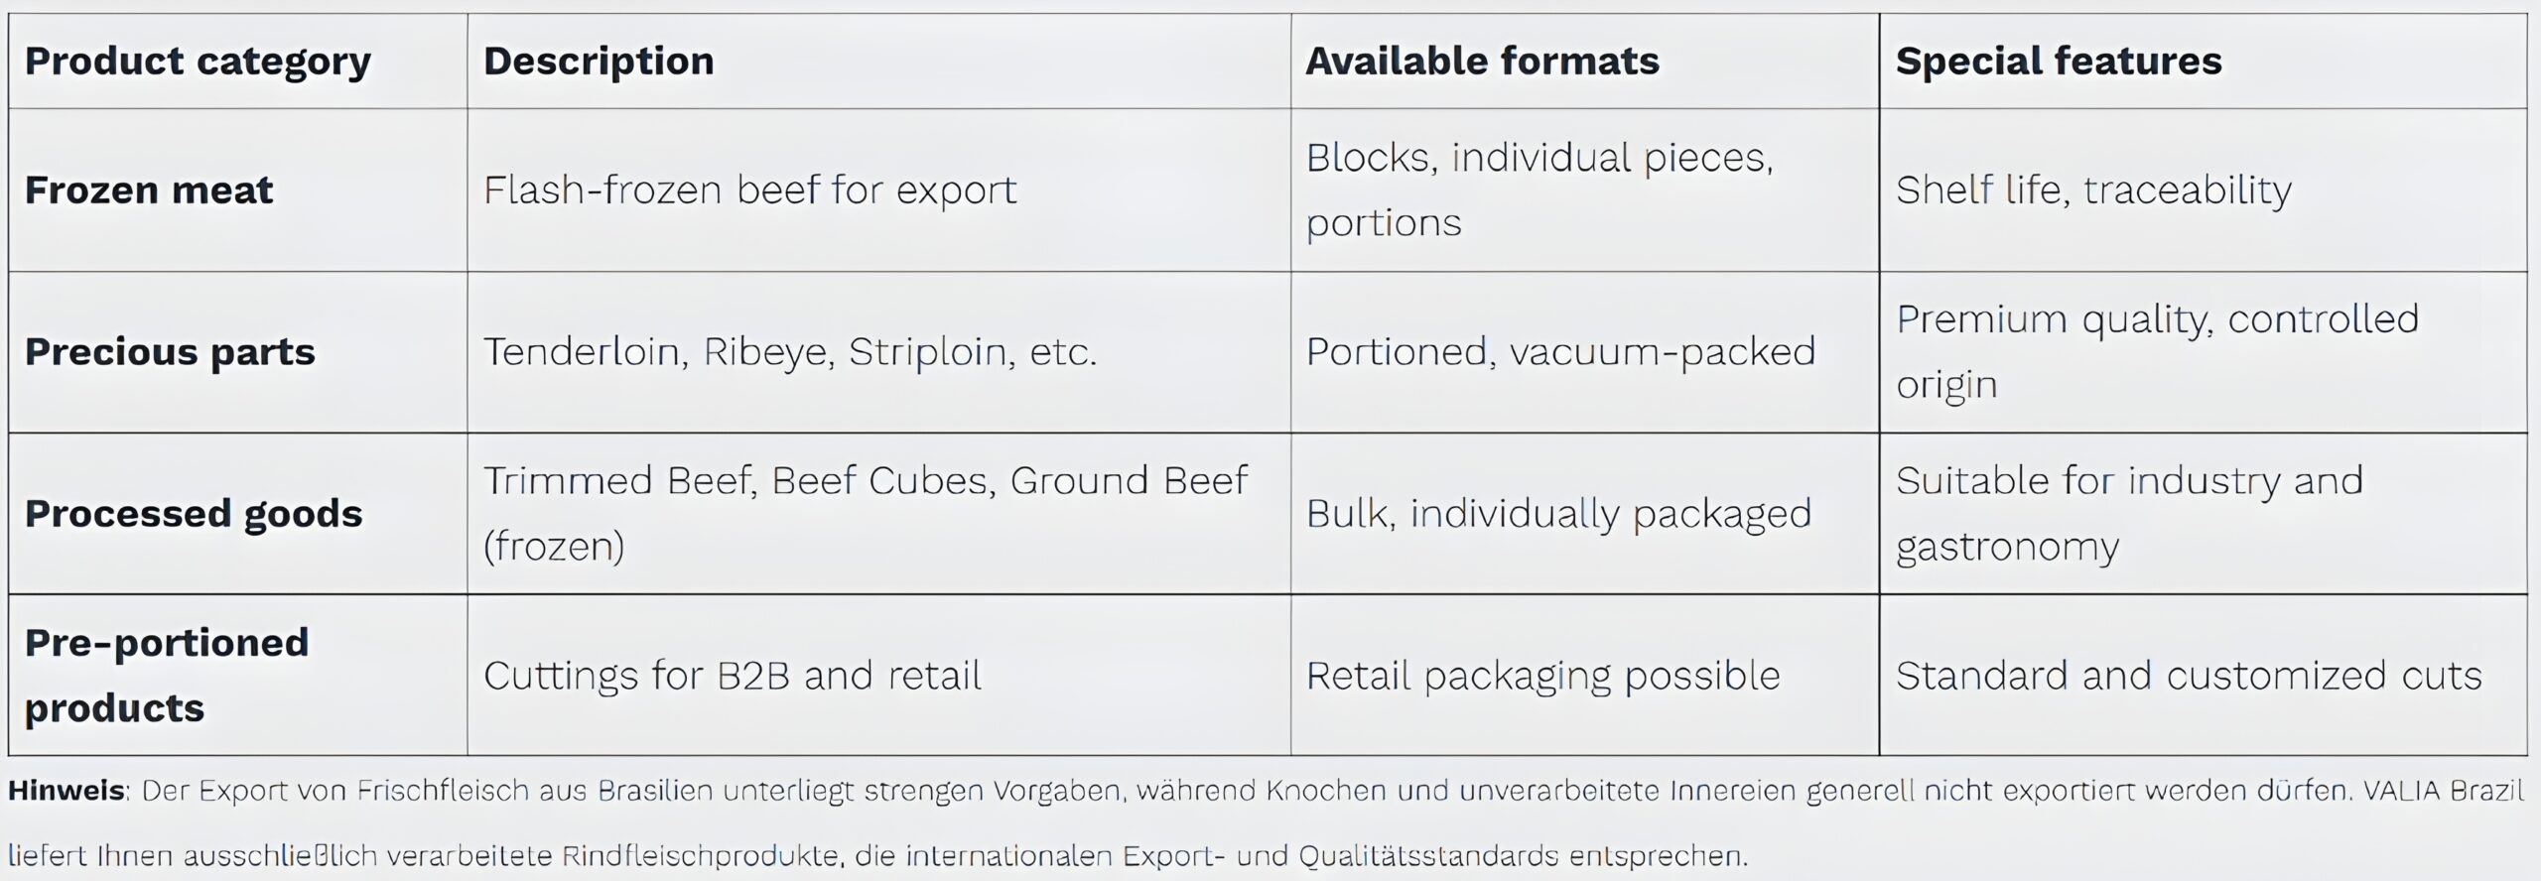Click the Flash-frozen beef for export cell
The image size is (2541, 881).
pyautogui.click(x=750, y=190)
